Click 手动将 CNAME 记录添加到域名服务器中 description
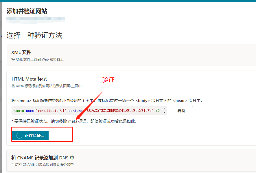256x173 pixels. click(43, 165)
